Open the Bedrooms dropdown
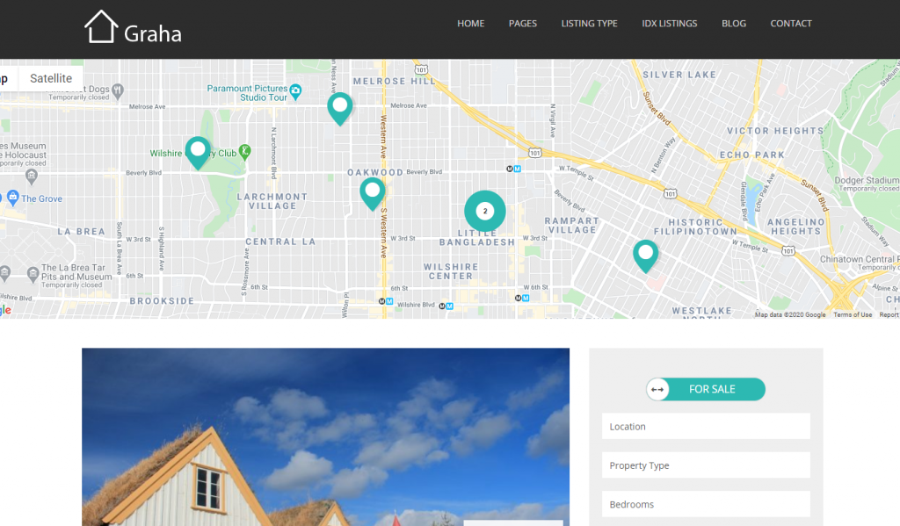 point(705,504)
